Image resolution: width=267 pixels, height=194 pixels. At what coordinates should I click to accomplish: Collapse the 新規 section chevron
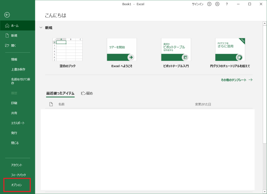point(41,28)
